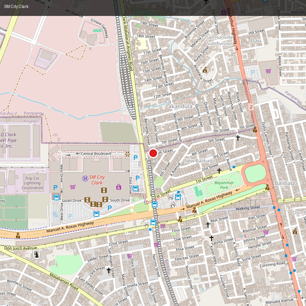
Task: Click the Central Boulevard street label
Action: click(96, 153)
